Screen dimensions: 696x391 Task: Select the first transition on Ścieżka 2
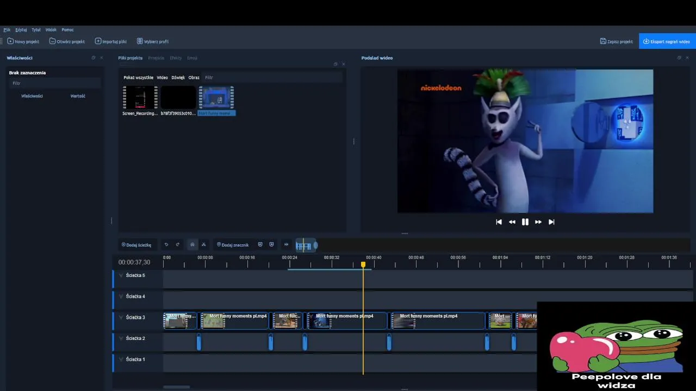[x=199, y=342]
